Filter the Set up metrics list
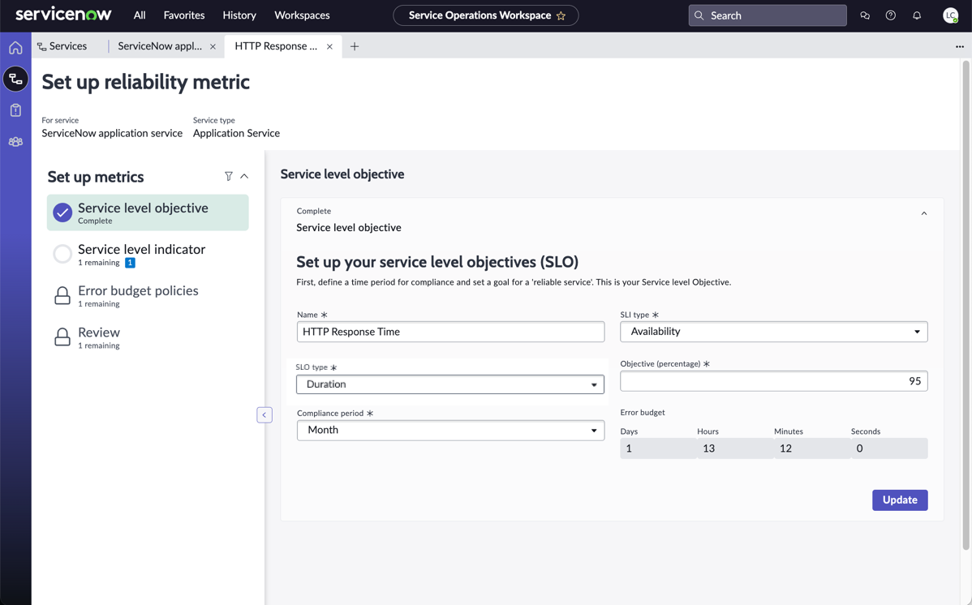The image size is (972, 605). click(x=229, y=177)
